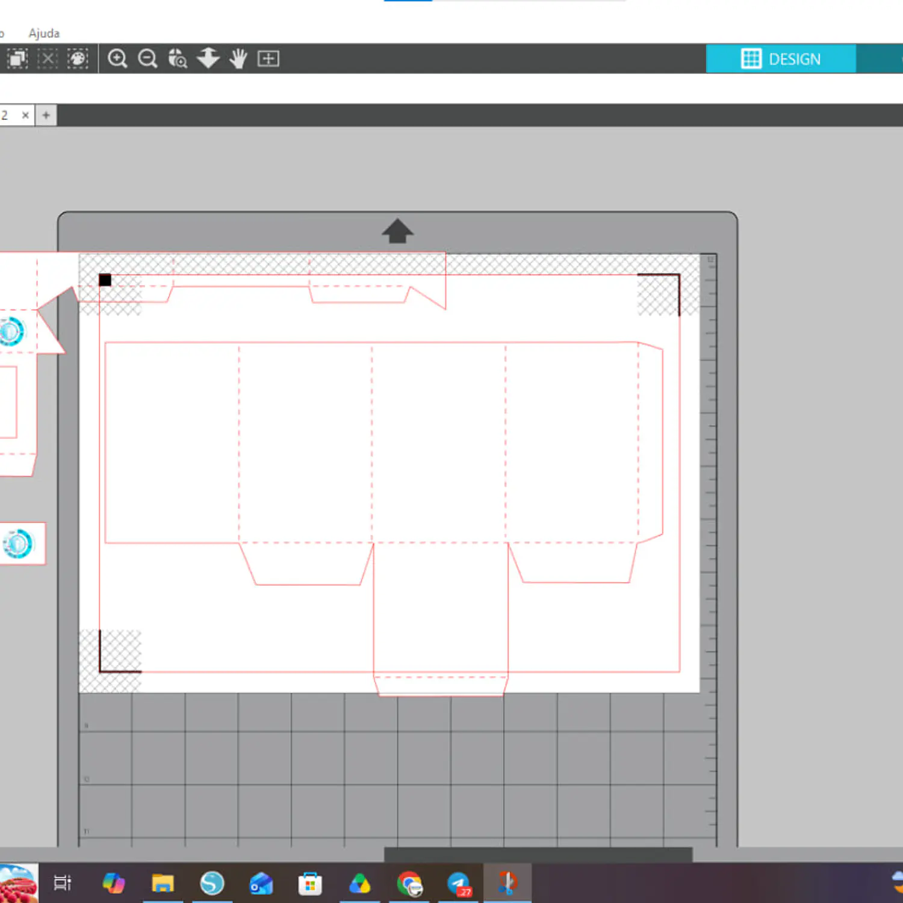This screenshot has width=903, height=903.
Task: Open Google Drive from the taskbar
Action: tap(359, 883)
